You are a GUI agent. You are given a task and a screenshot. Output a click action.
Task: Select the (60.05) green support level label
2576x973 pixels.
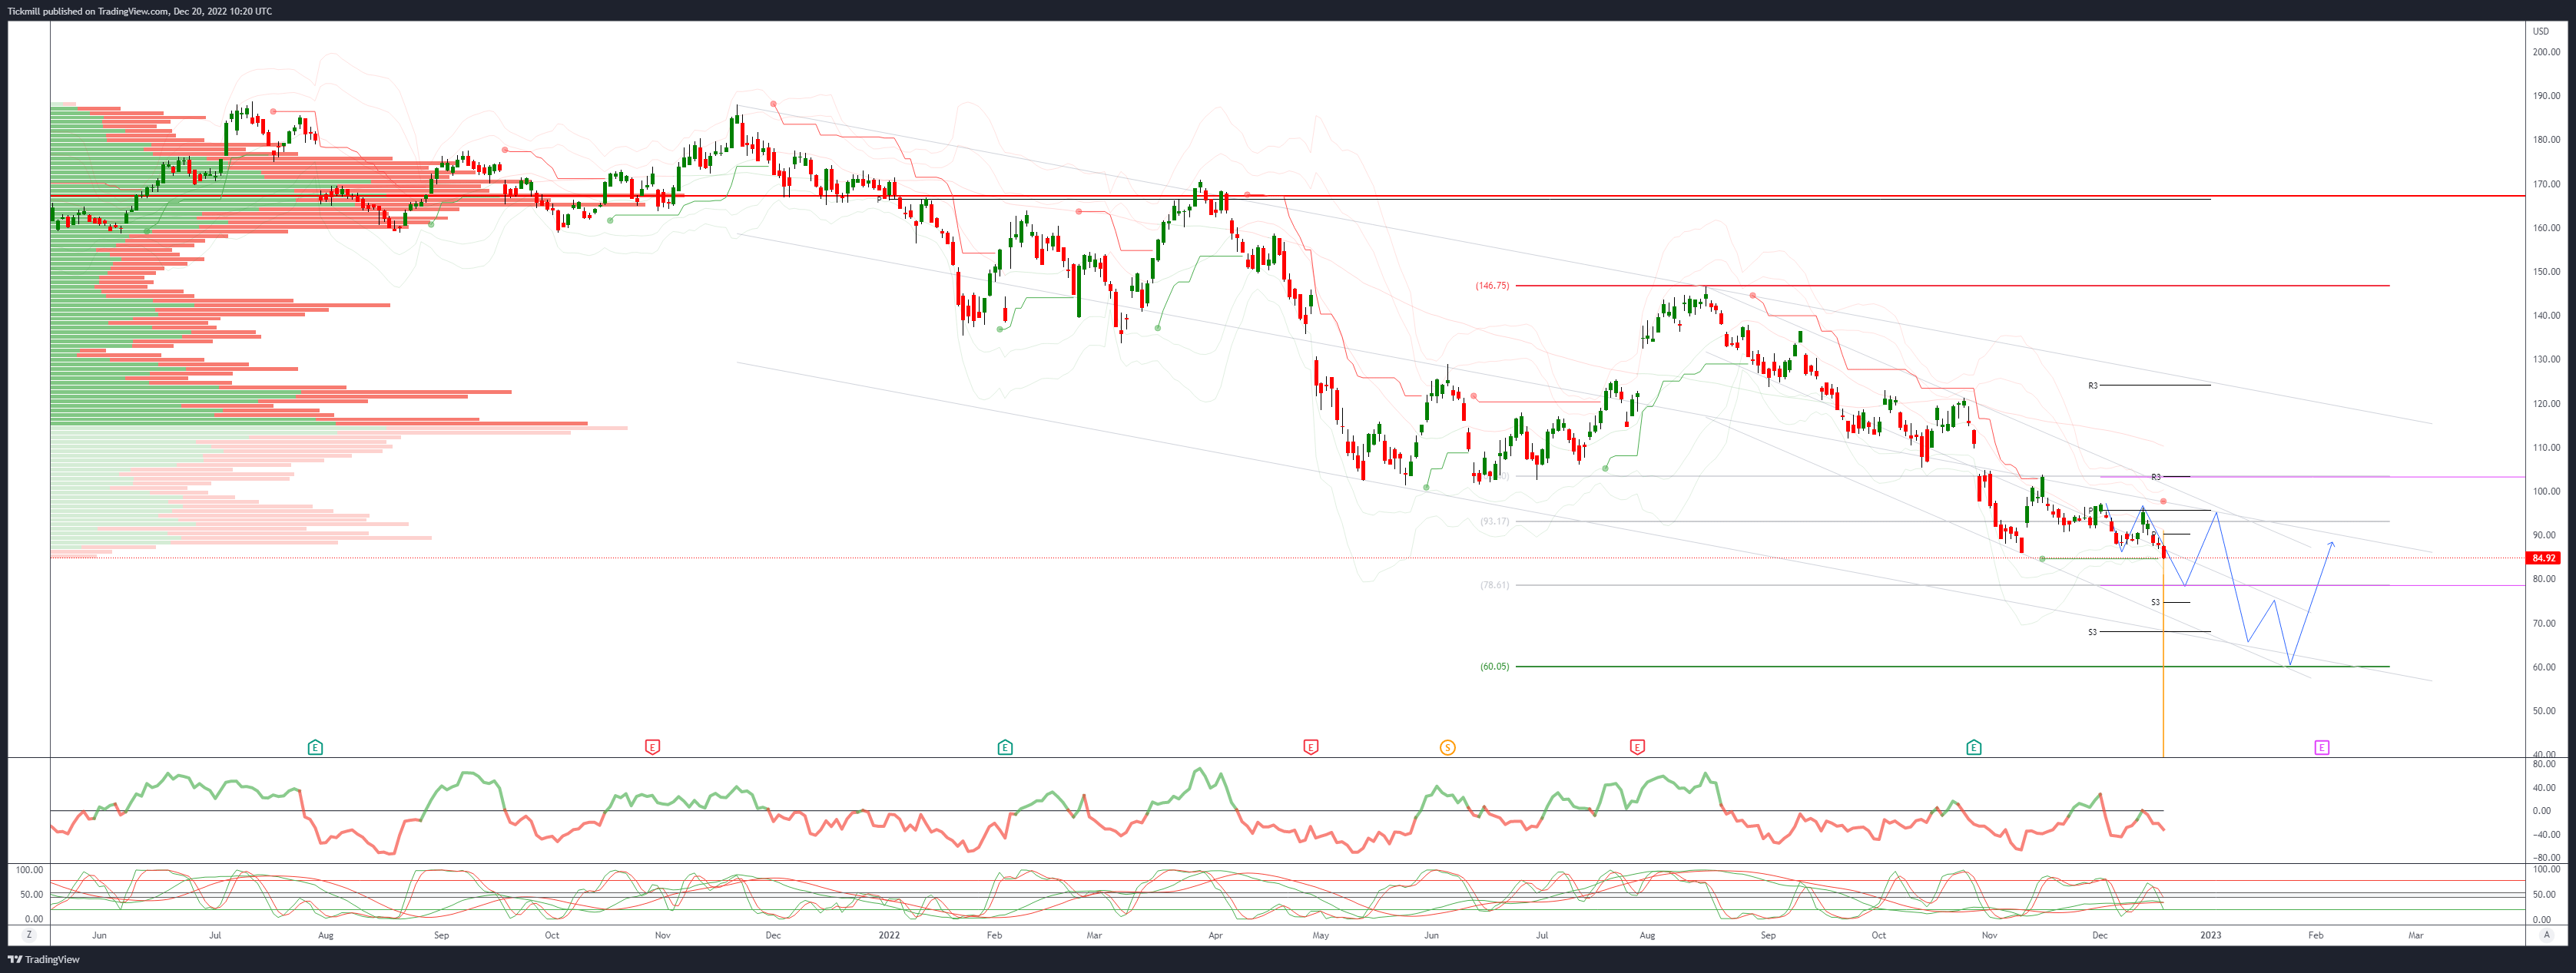click(1495, 666)
